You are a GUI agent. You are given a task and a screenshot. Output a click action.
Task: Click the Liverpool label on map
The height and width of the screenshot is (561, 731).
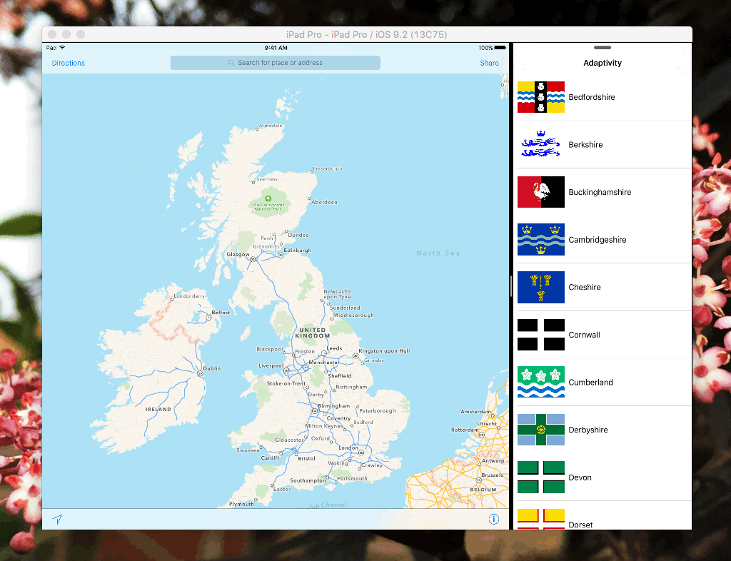271,365
